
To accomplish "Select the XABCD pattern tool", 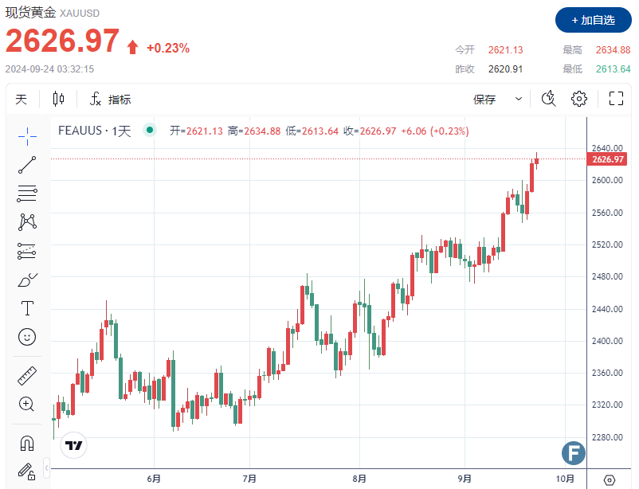I will pyautogui.click(x=27, y=221).
